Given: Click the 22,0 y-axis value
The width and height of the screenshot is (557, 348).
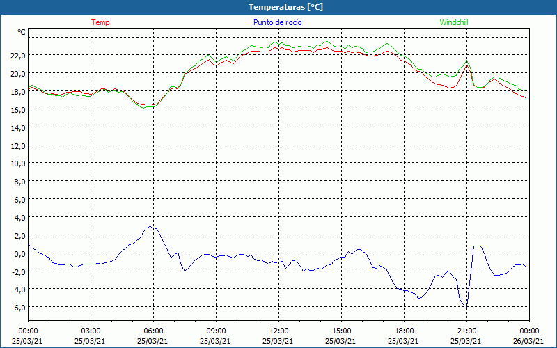Looking at the screenshot, I should tap(18, 55).
